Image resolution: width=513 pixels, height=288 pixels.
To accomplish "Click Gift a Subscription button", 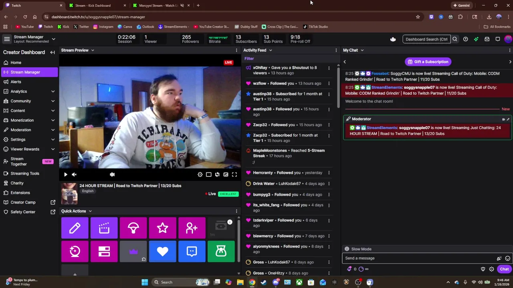I will pyautogui.click(x=428, y=62).
